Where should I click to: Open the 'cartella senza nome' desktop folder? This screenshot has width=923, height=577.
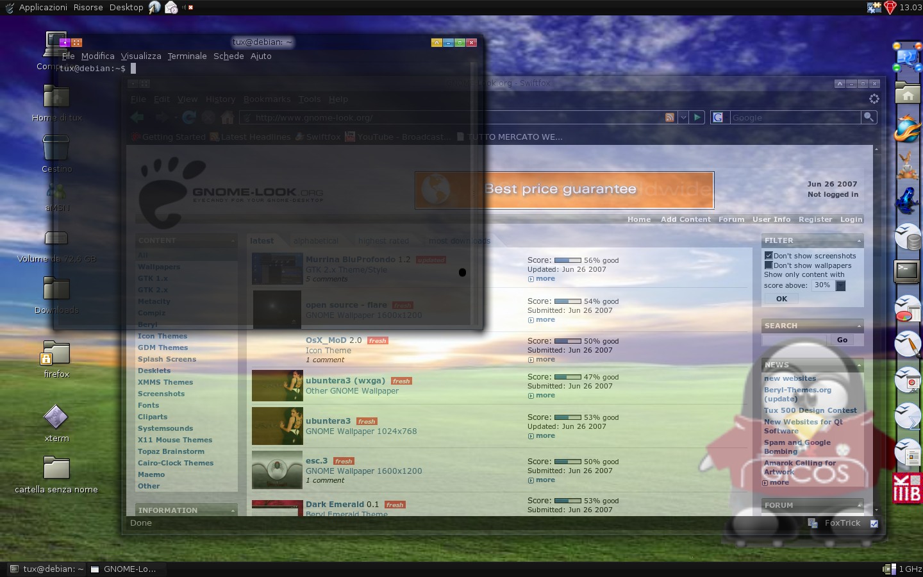[56, 468]
